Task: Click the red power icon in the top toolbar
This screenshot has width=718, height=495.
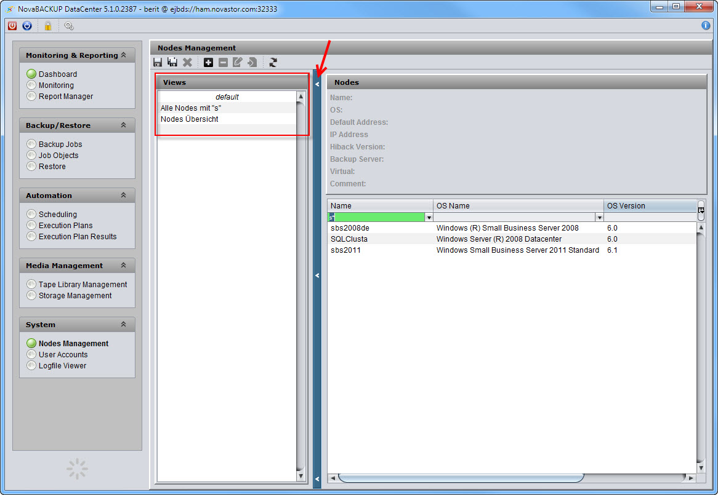Action: pos(12,26)
